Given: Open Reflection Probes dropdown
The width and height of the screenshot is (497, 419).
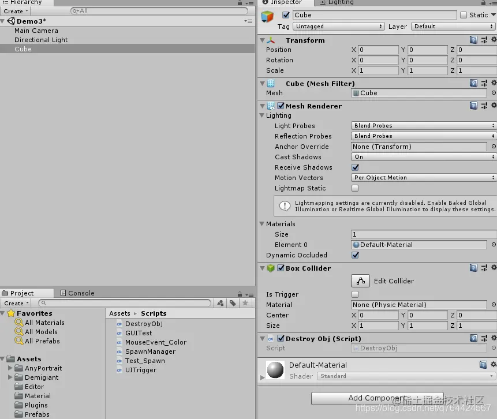Looking at the screenshot, I should click(x=424, y=136).
